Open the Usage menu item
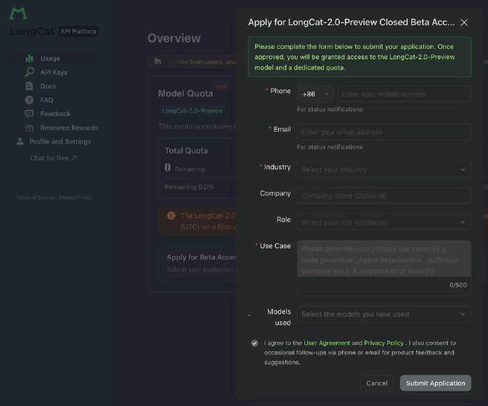Viewport: 488px width, 406px height. (54, 58)
